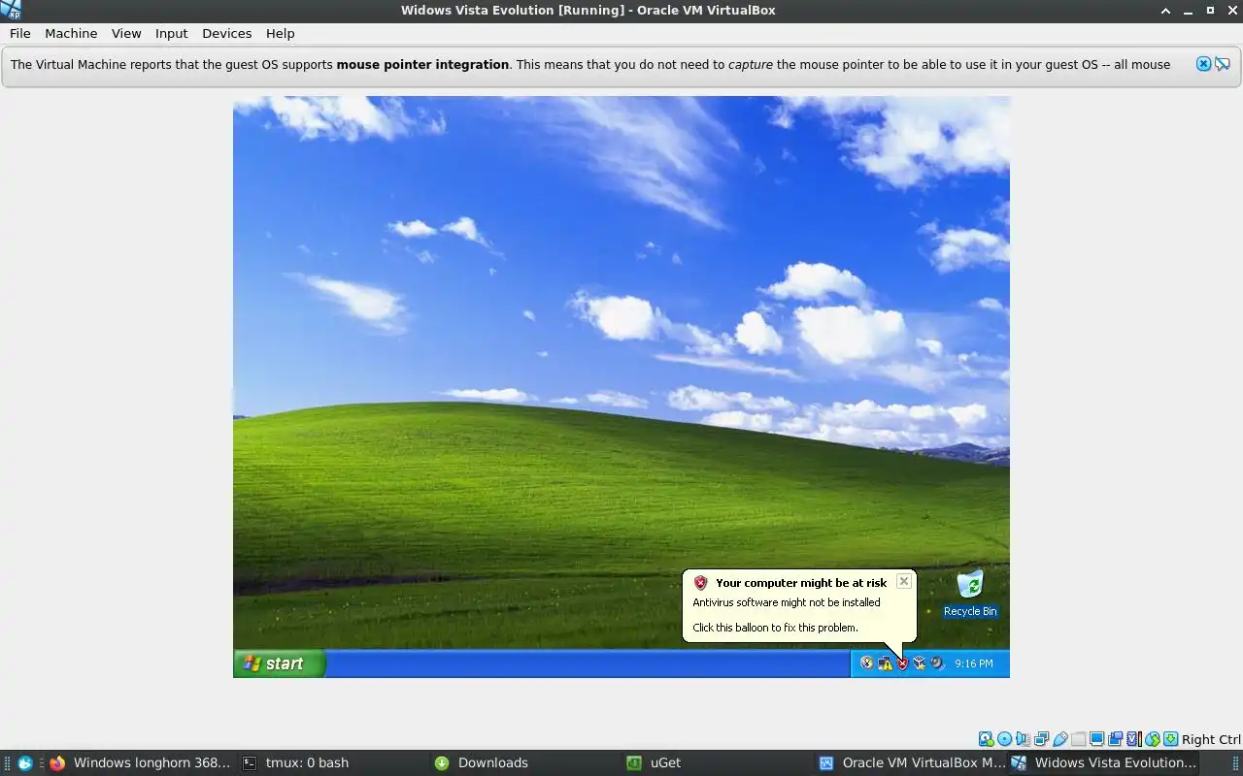The width and height of the screenshot is (1243, 776).
Task: Click the recording status icon
Action: coord(1116,739)
